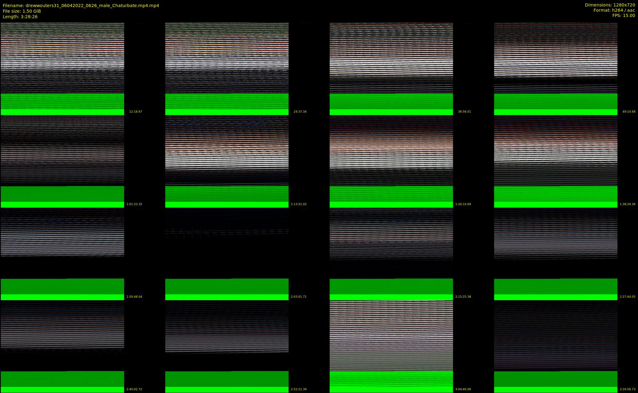Select the frame at 1:01:33.35
The height and width of the screenshot is (393, 638).
click(x=62, y=161)
